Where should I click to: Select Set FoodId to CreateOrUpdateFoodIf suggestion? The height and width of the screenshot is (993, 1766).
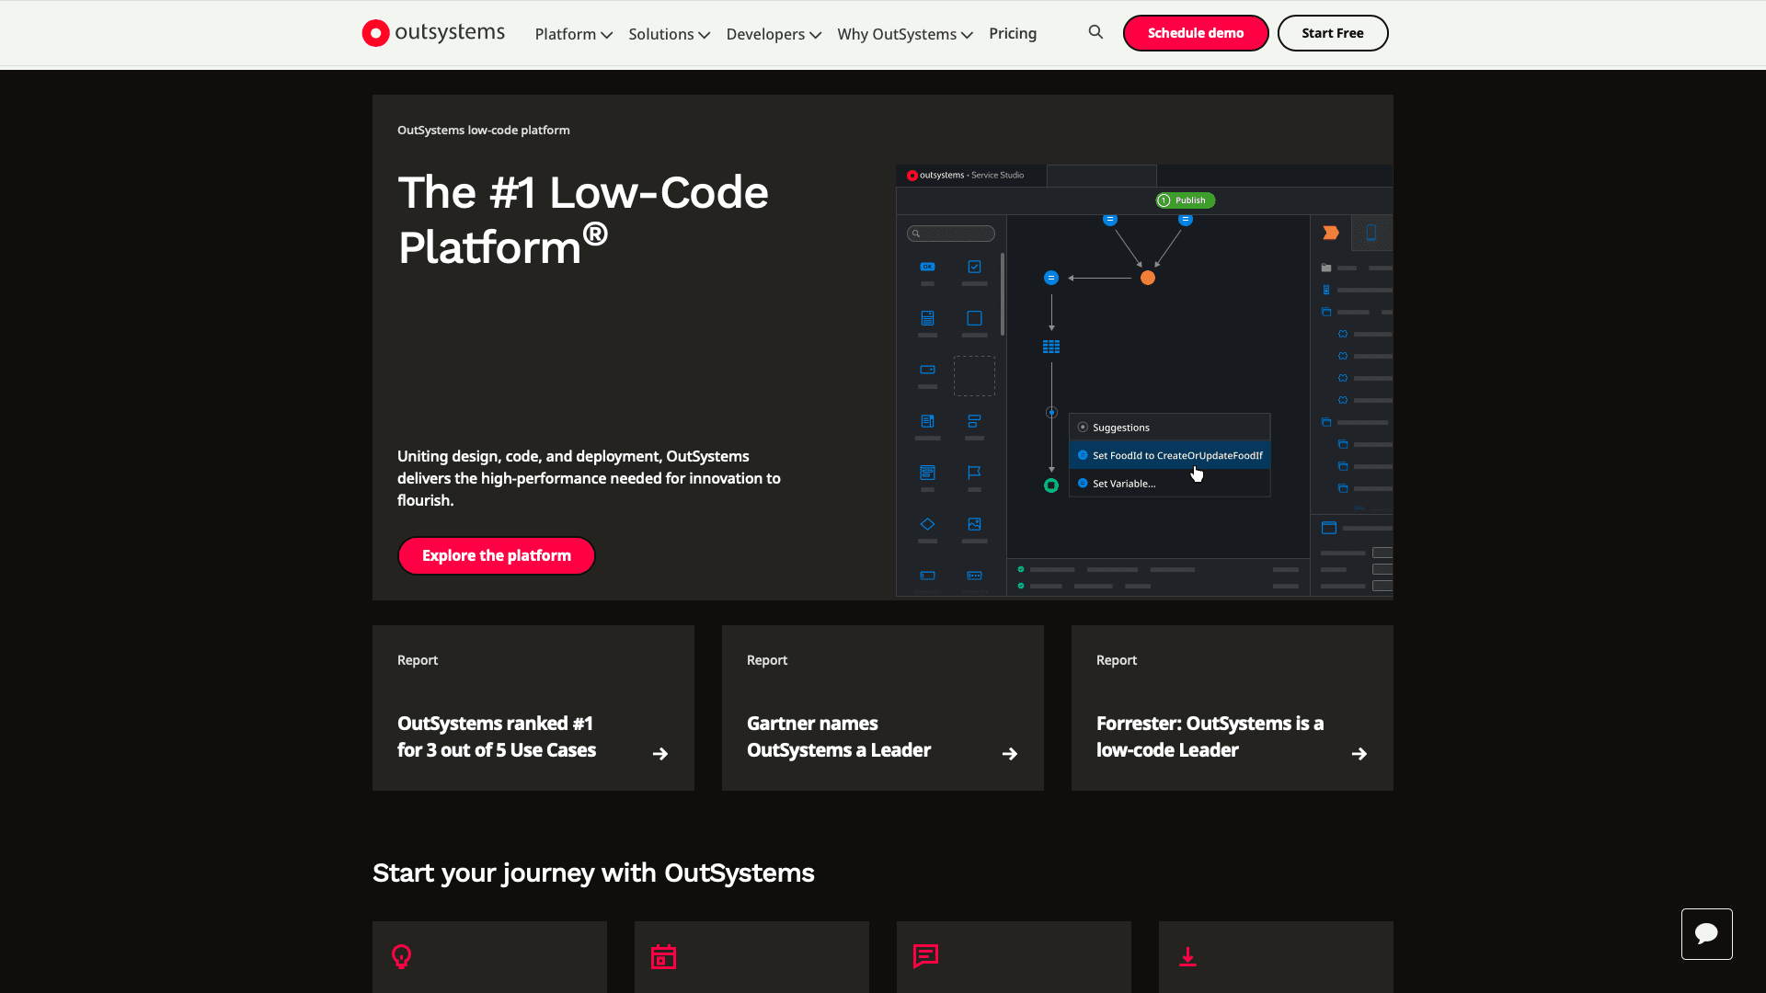(1170, 455)
